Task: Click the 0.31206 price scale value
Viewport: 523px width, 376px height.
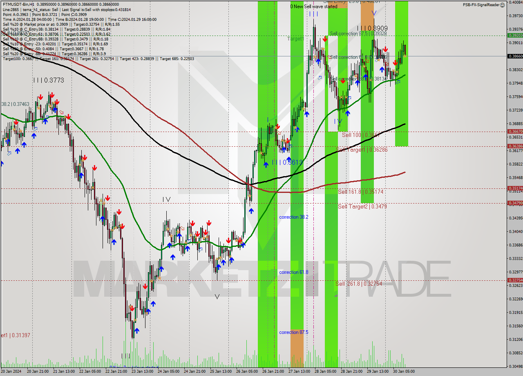Action: point(516,339)
